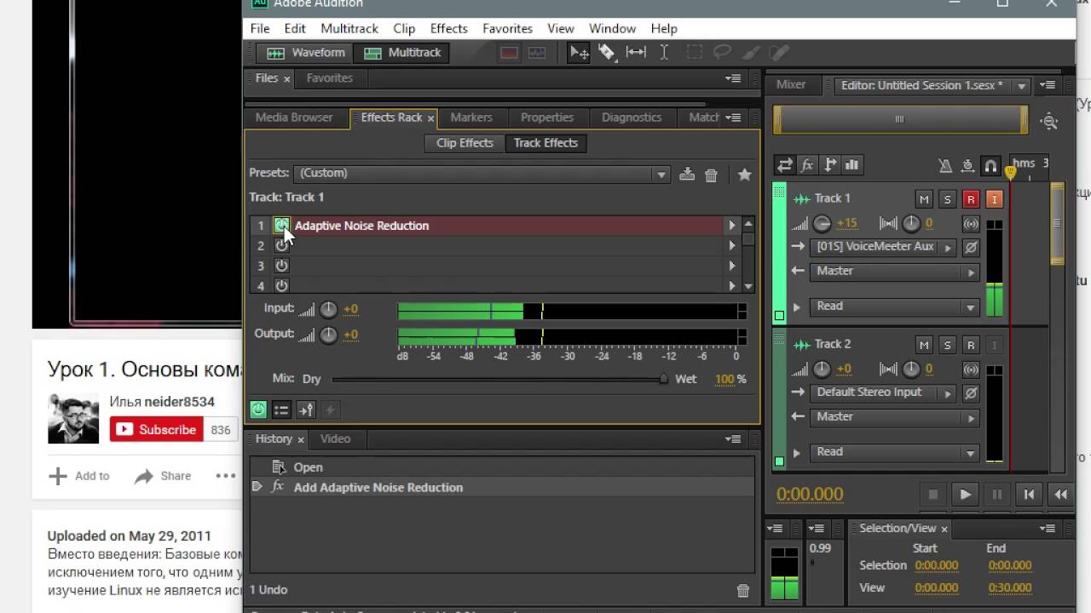Open the Favorites menu in menu bar
This screenshot has height=613, width=1091.
(507, 28)
